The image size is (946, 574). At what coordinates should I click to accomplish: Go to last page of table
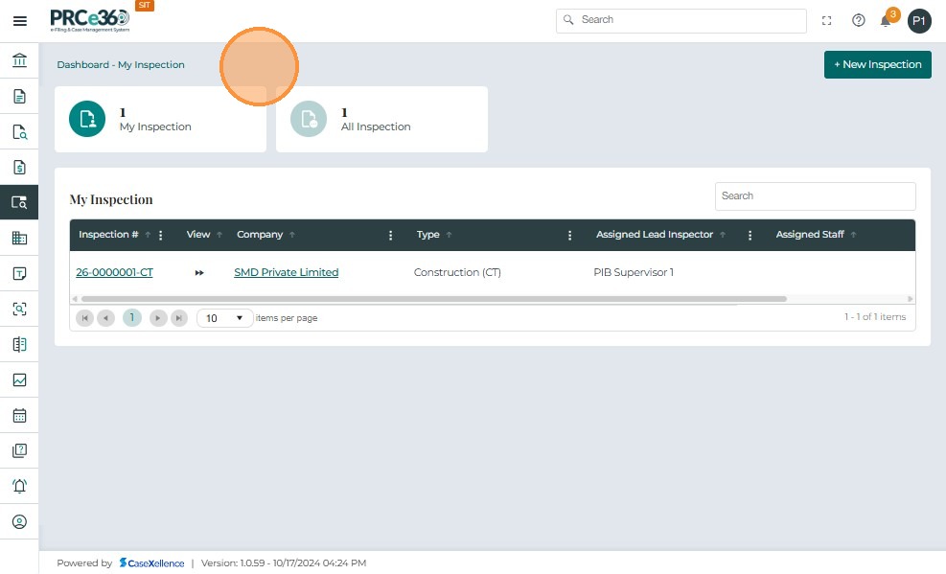[x=179, y=318]
